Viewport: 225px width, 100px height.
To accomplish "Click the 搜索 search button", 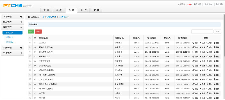I will pos(217,32).
